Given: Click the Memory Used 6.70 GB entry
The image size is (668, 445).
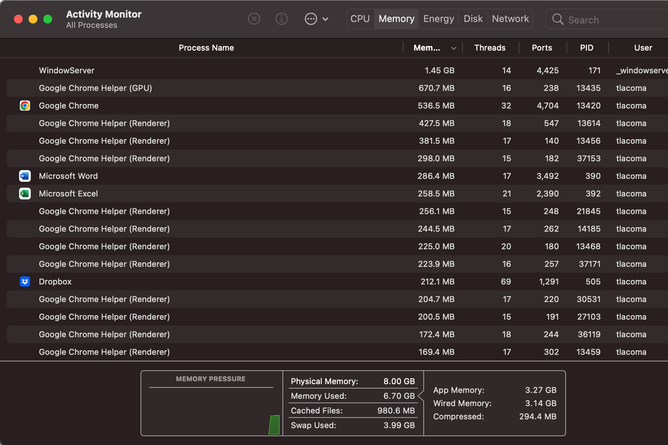Looking at the screenshot, I should (353, 396).
